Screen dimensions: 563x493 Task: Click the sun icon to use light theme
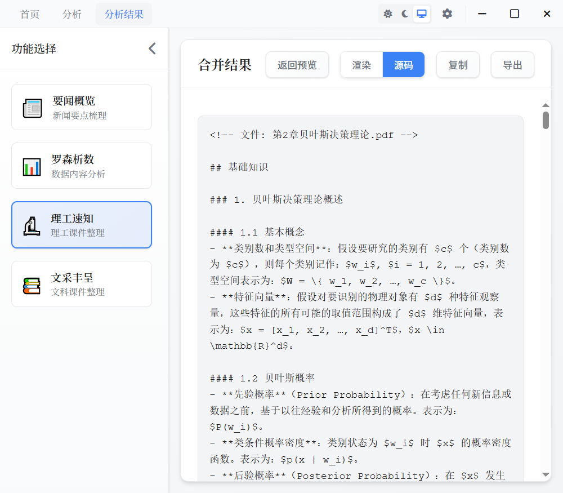click(x=388, y=13)
